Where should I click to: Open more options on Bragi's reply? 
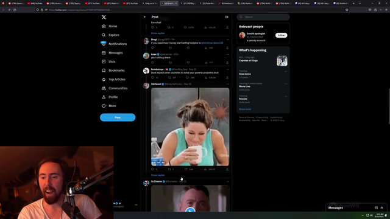pos(227,40)
